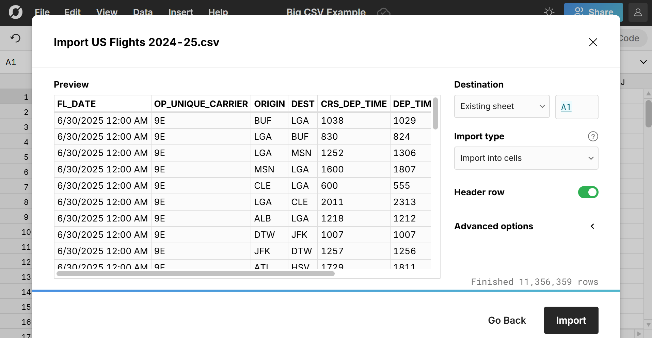Open the Import into cells dropdown
Image resolution: width=652 pixels, height=338 pixels.
pos(526,158)
